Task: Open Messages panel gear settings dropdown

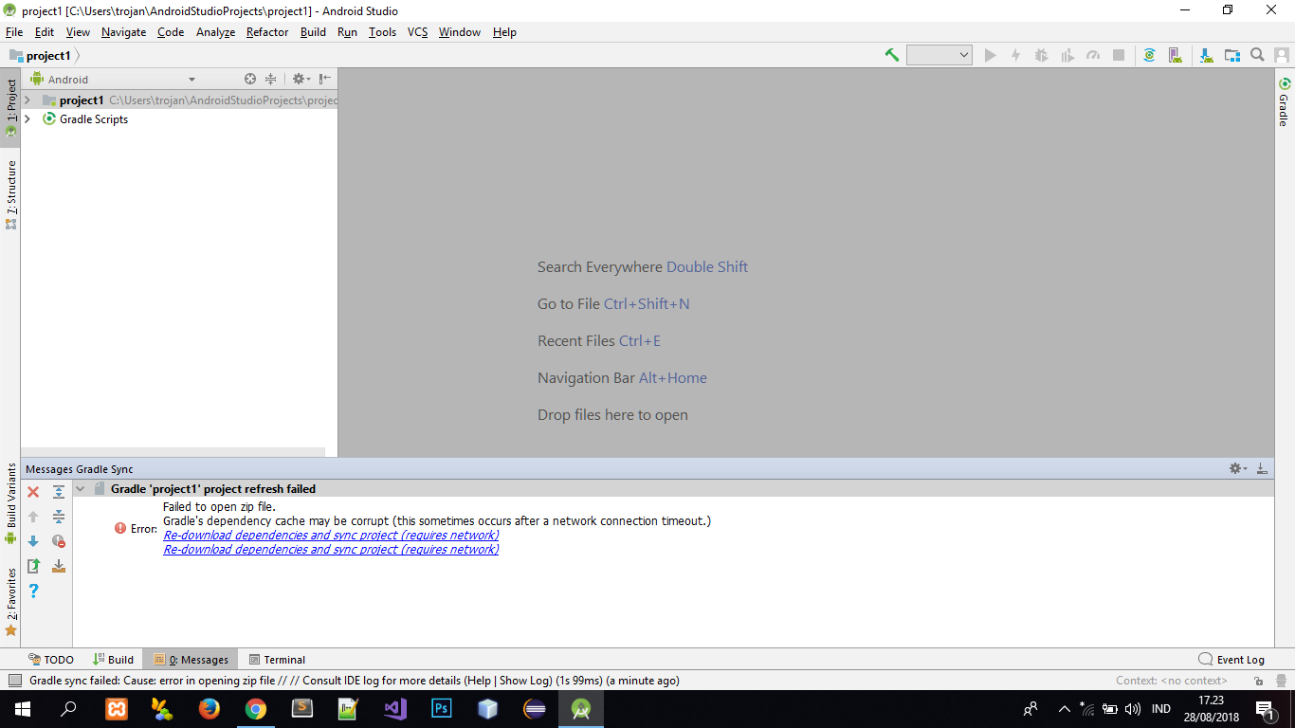Action: pos(1238,468)
